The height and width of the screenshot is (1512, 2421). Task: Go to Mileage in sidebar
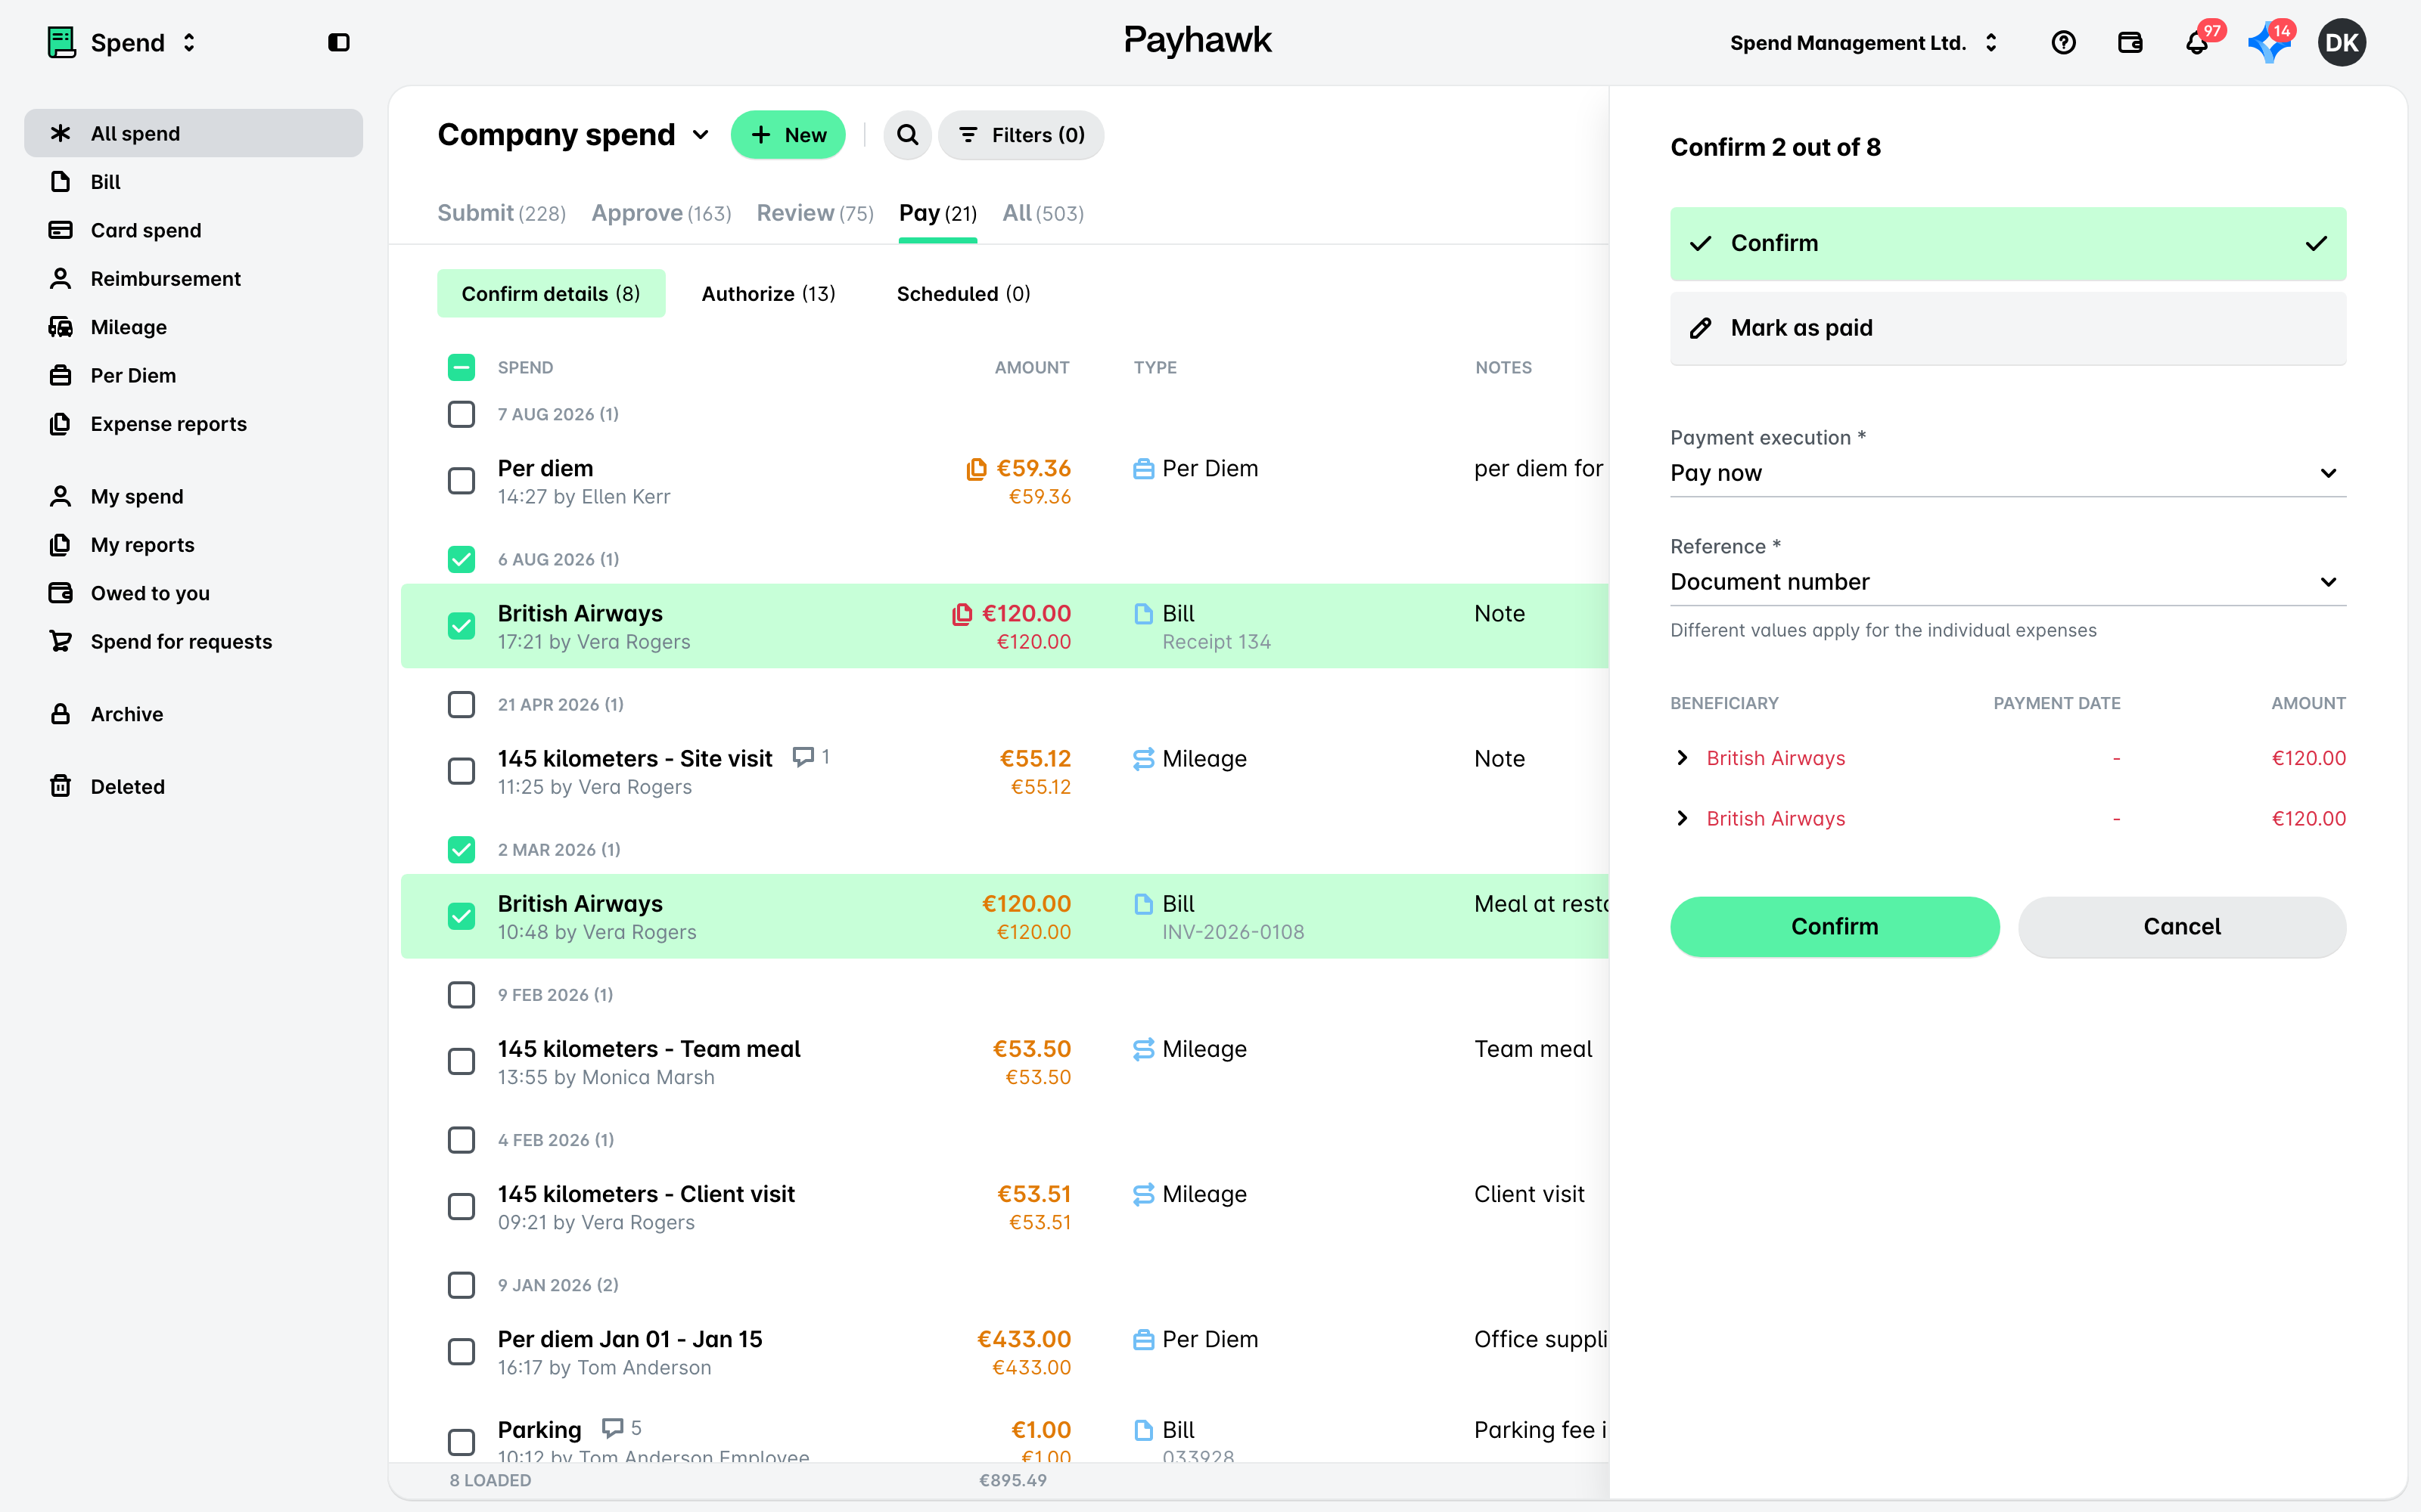[193, 327]
